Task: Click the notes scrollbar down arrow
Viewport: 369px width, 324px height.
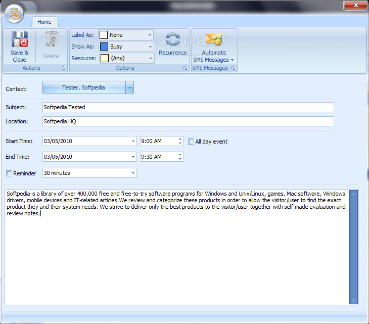Action: pos(353,301)
